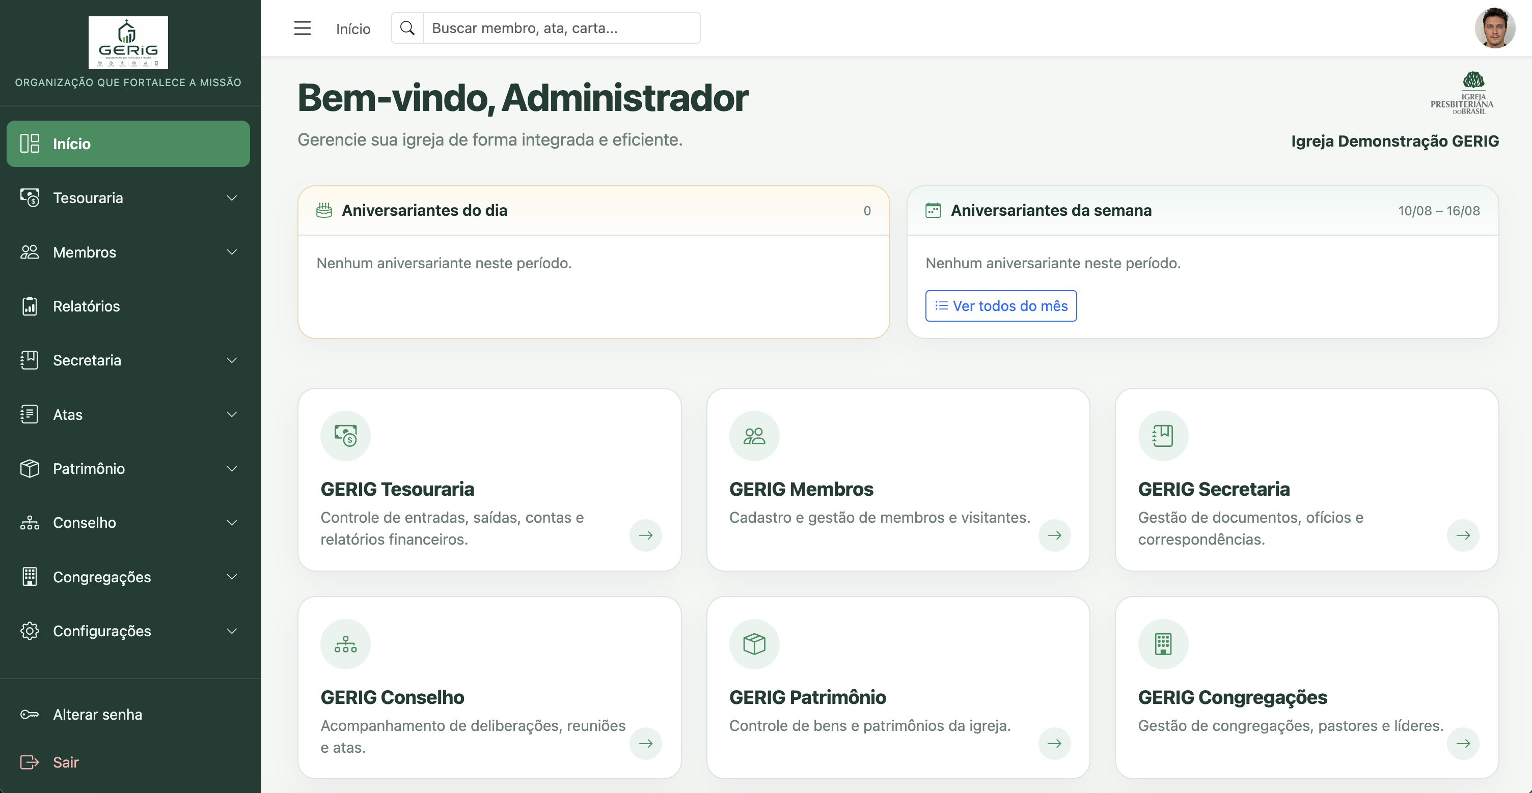Open GERIG Patrimônio using its arrow button
This screenshot has height=793, width=1532.
tap(1054, 743)
